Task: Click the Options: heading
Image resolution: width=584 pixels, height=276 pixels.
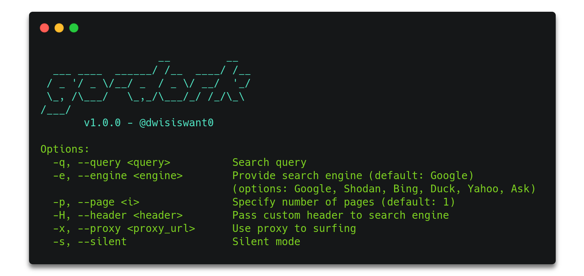Action: click(x=65, y=149)
